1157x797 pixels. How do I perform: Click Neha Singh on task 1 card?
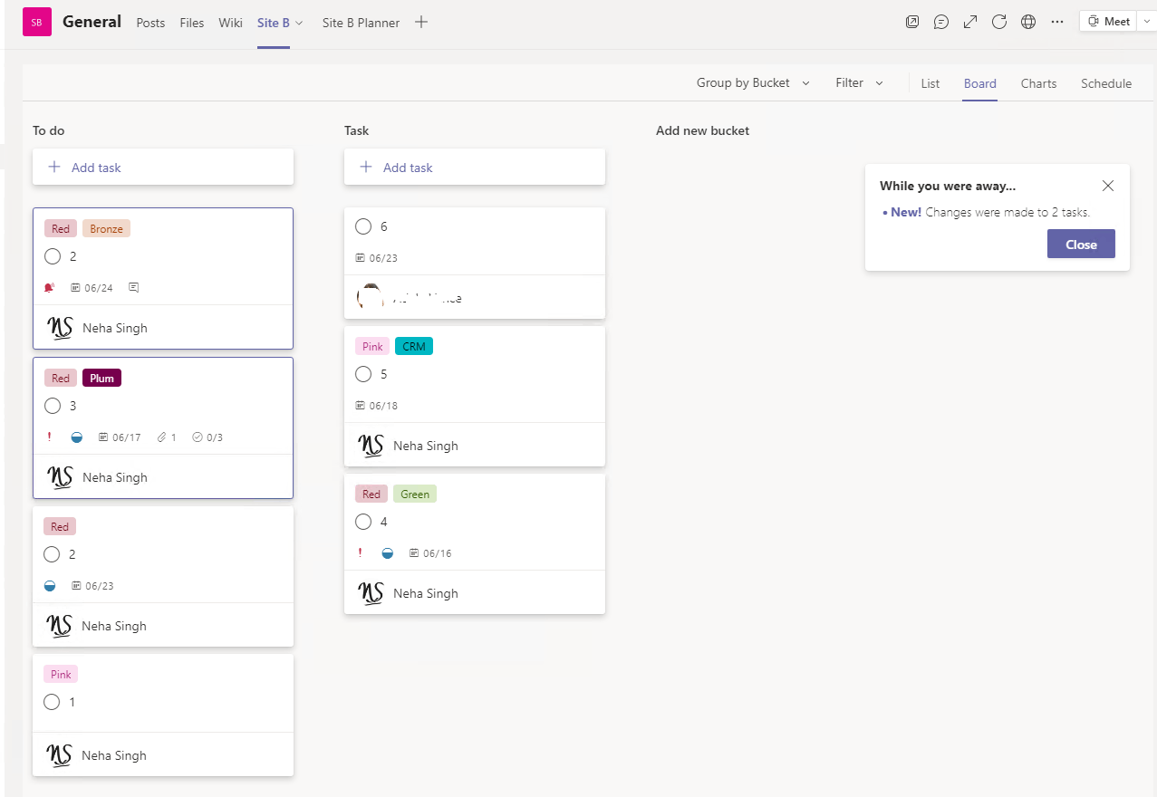[114, 755]
